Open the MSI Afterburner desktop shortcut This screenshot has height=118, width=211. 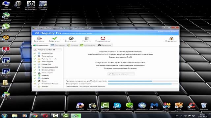click(x=6, y=17)
